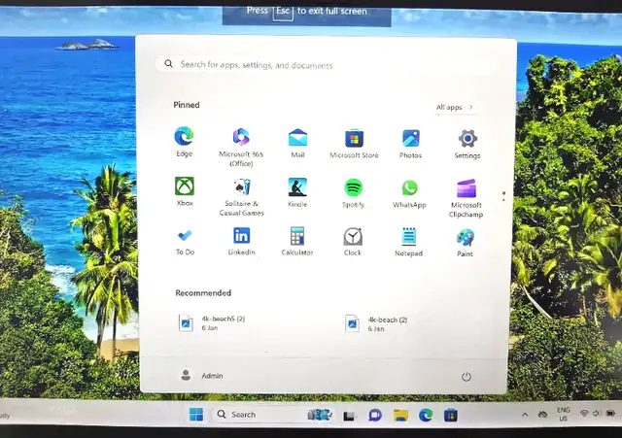Viewport: 622px width, 438px height.
Task: Open Microsoft Store from the taskbar
Action: click(451, 416)
